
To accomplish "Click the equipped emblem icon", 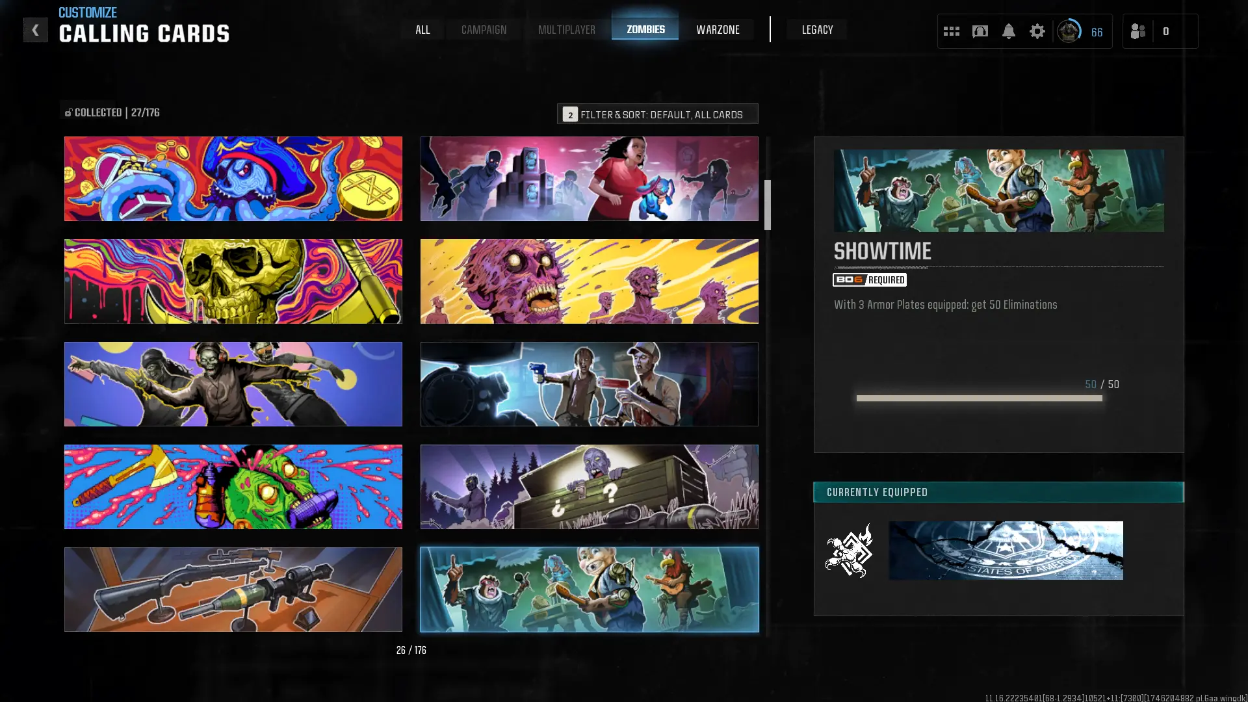I will tap(849, 551).
